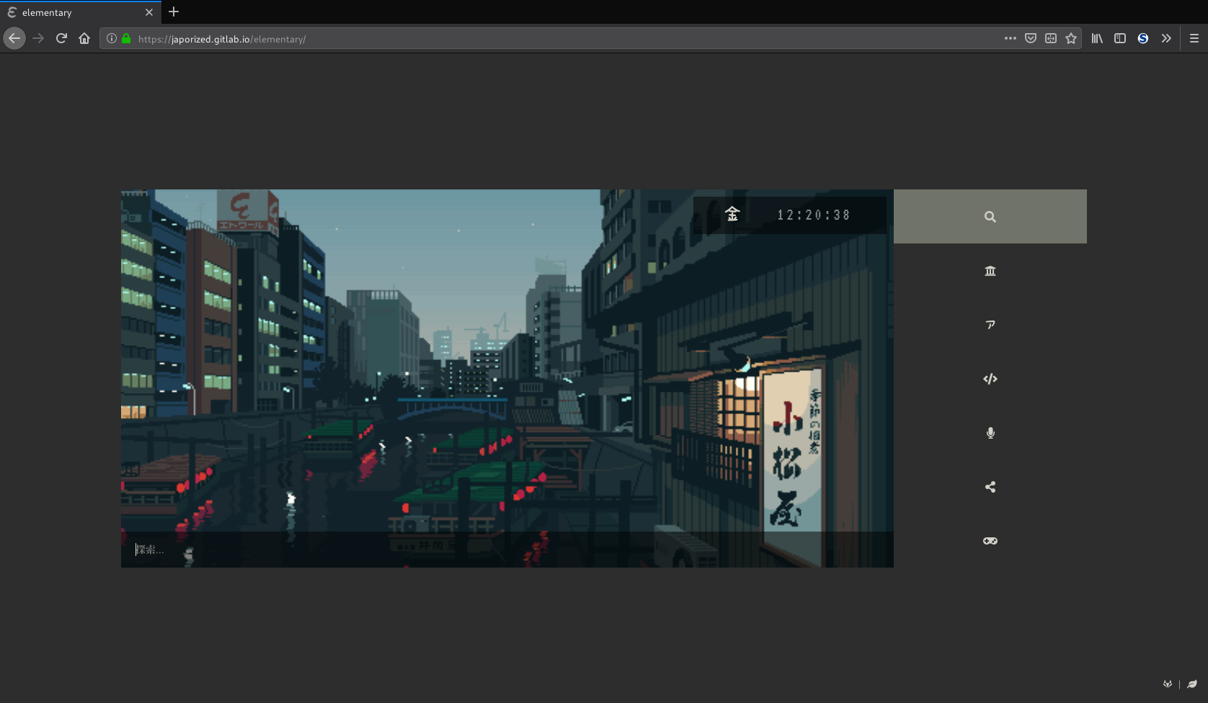Open the share nodes category

click(990, 487)
